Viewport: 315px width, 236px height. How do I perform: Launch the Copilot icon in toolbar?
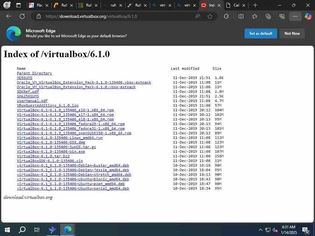coord(308,16)
